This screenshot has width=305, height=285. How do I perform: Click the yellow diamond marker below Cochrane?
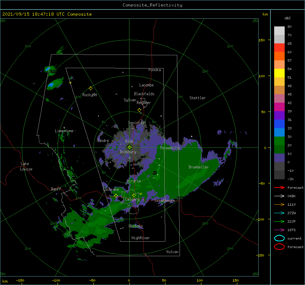coord(116,196)
